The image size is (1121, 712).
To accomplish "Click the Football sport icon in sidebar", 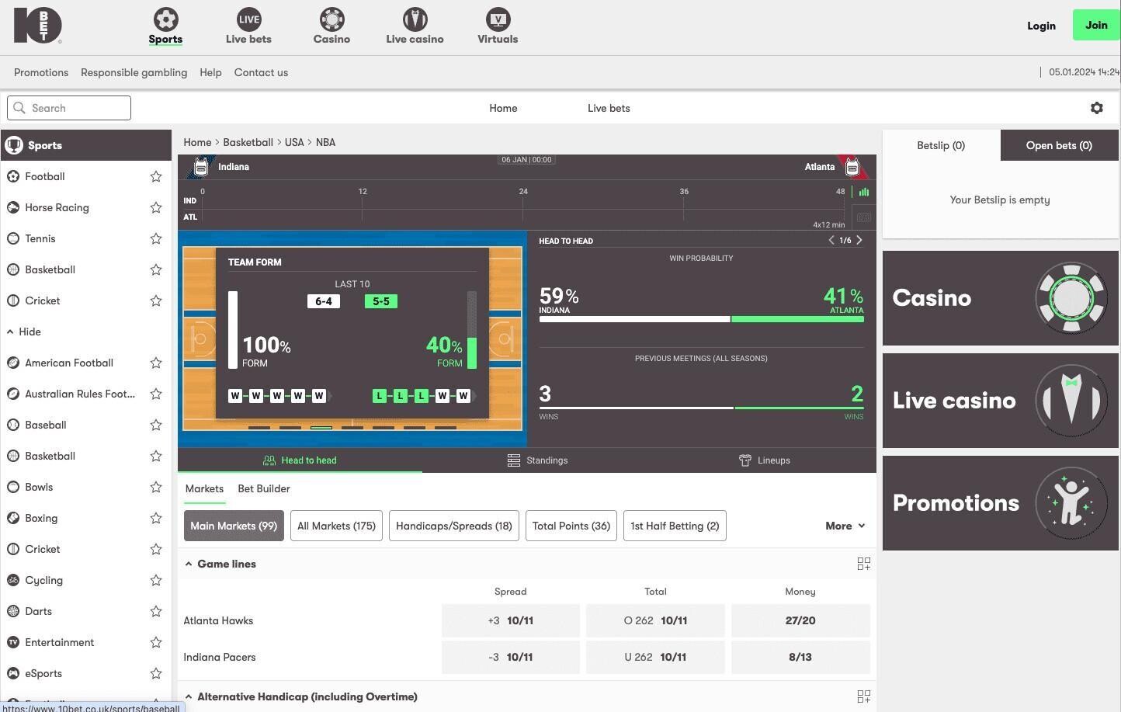I will (x=13, y=176).
